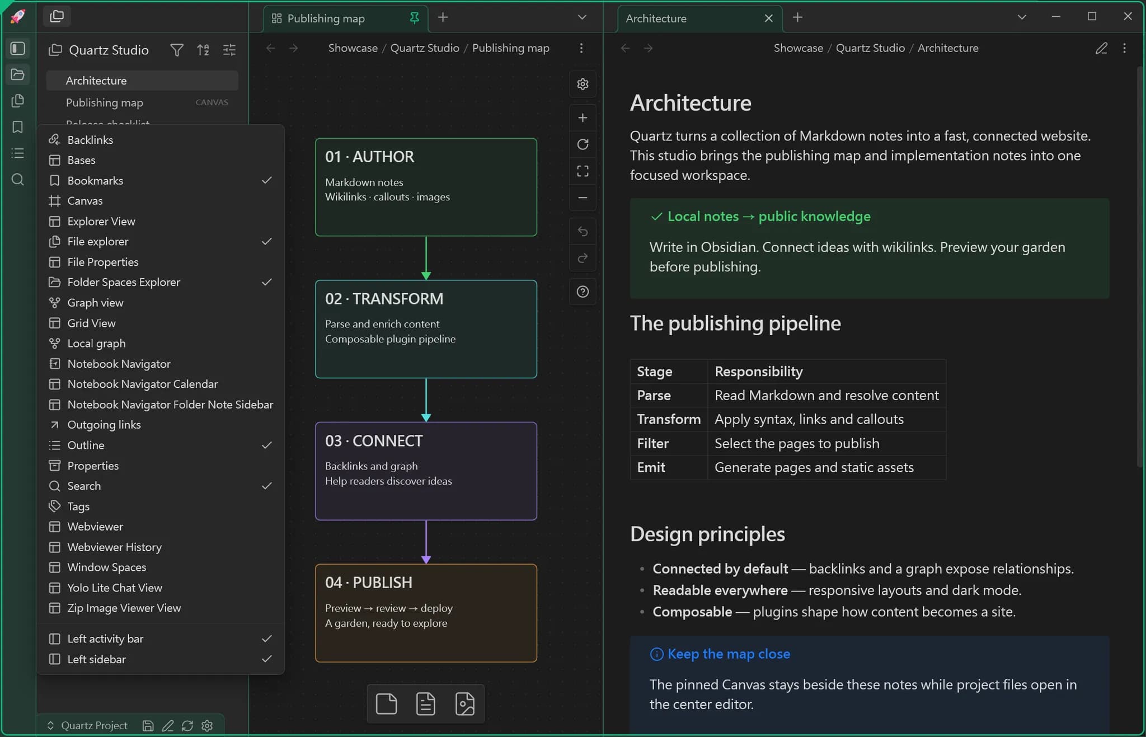Viewport: 1146px width, 737px height.
Task: Redo canvas action
Action: [x=583, y=257]
